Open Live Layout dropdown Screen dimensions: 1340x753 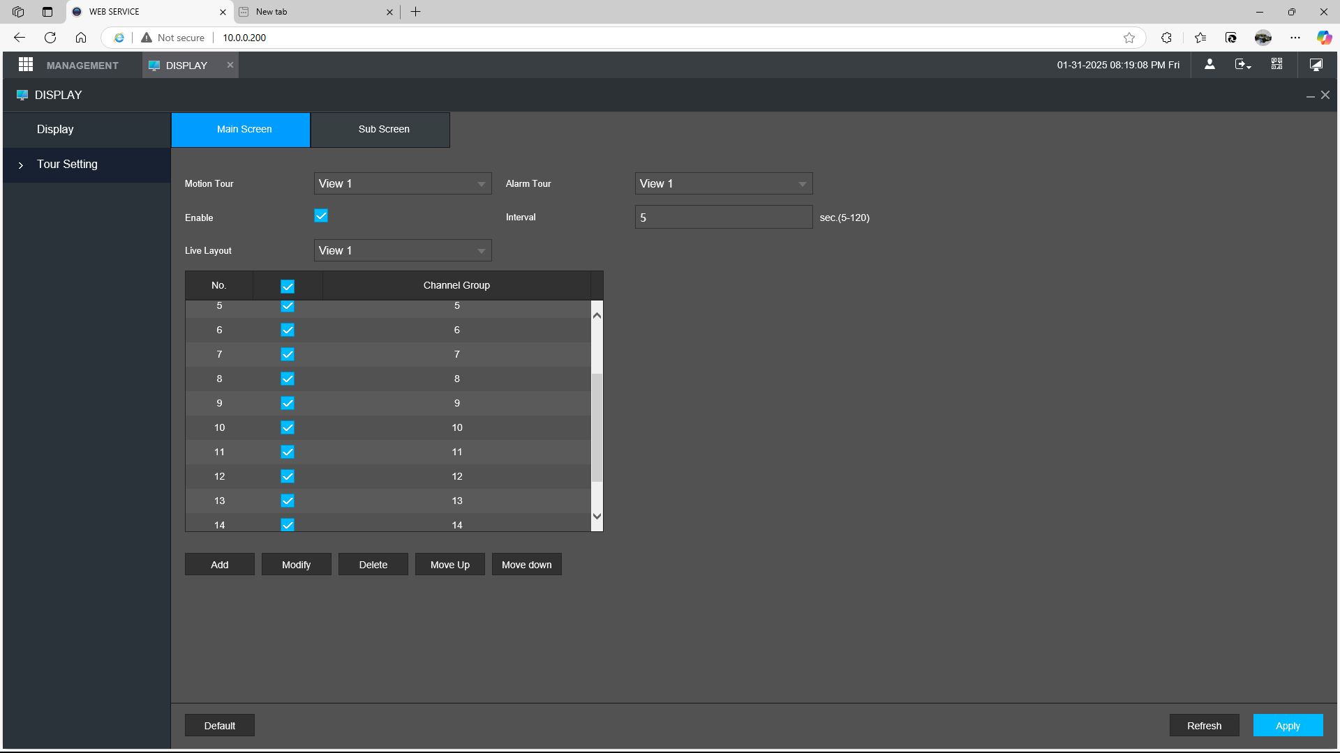click(x=403, y=250)
